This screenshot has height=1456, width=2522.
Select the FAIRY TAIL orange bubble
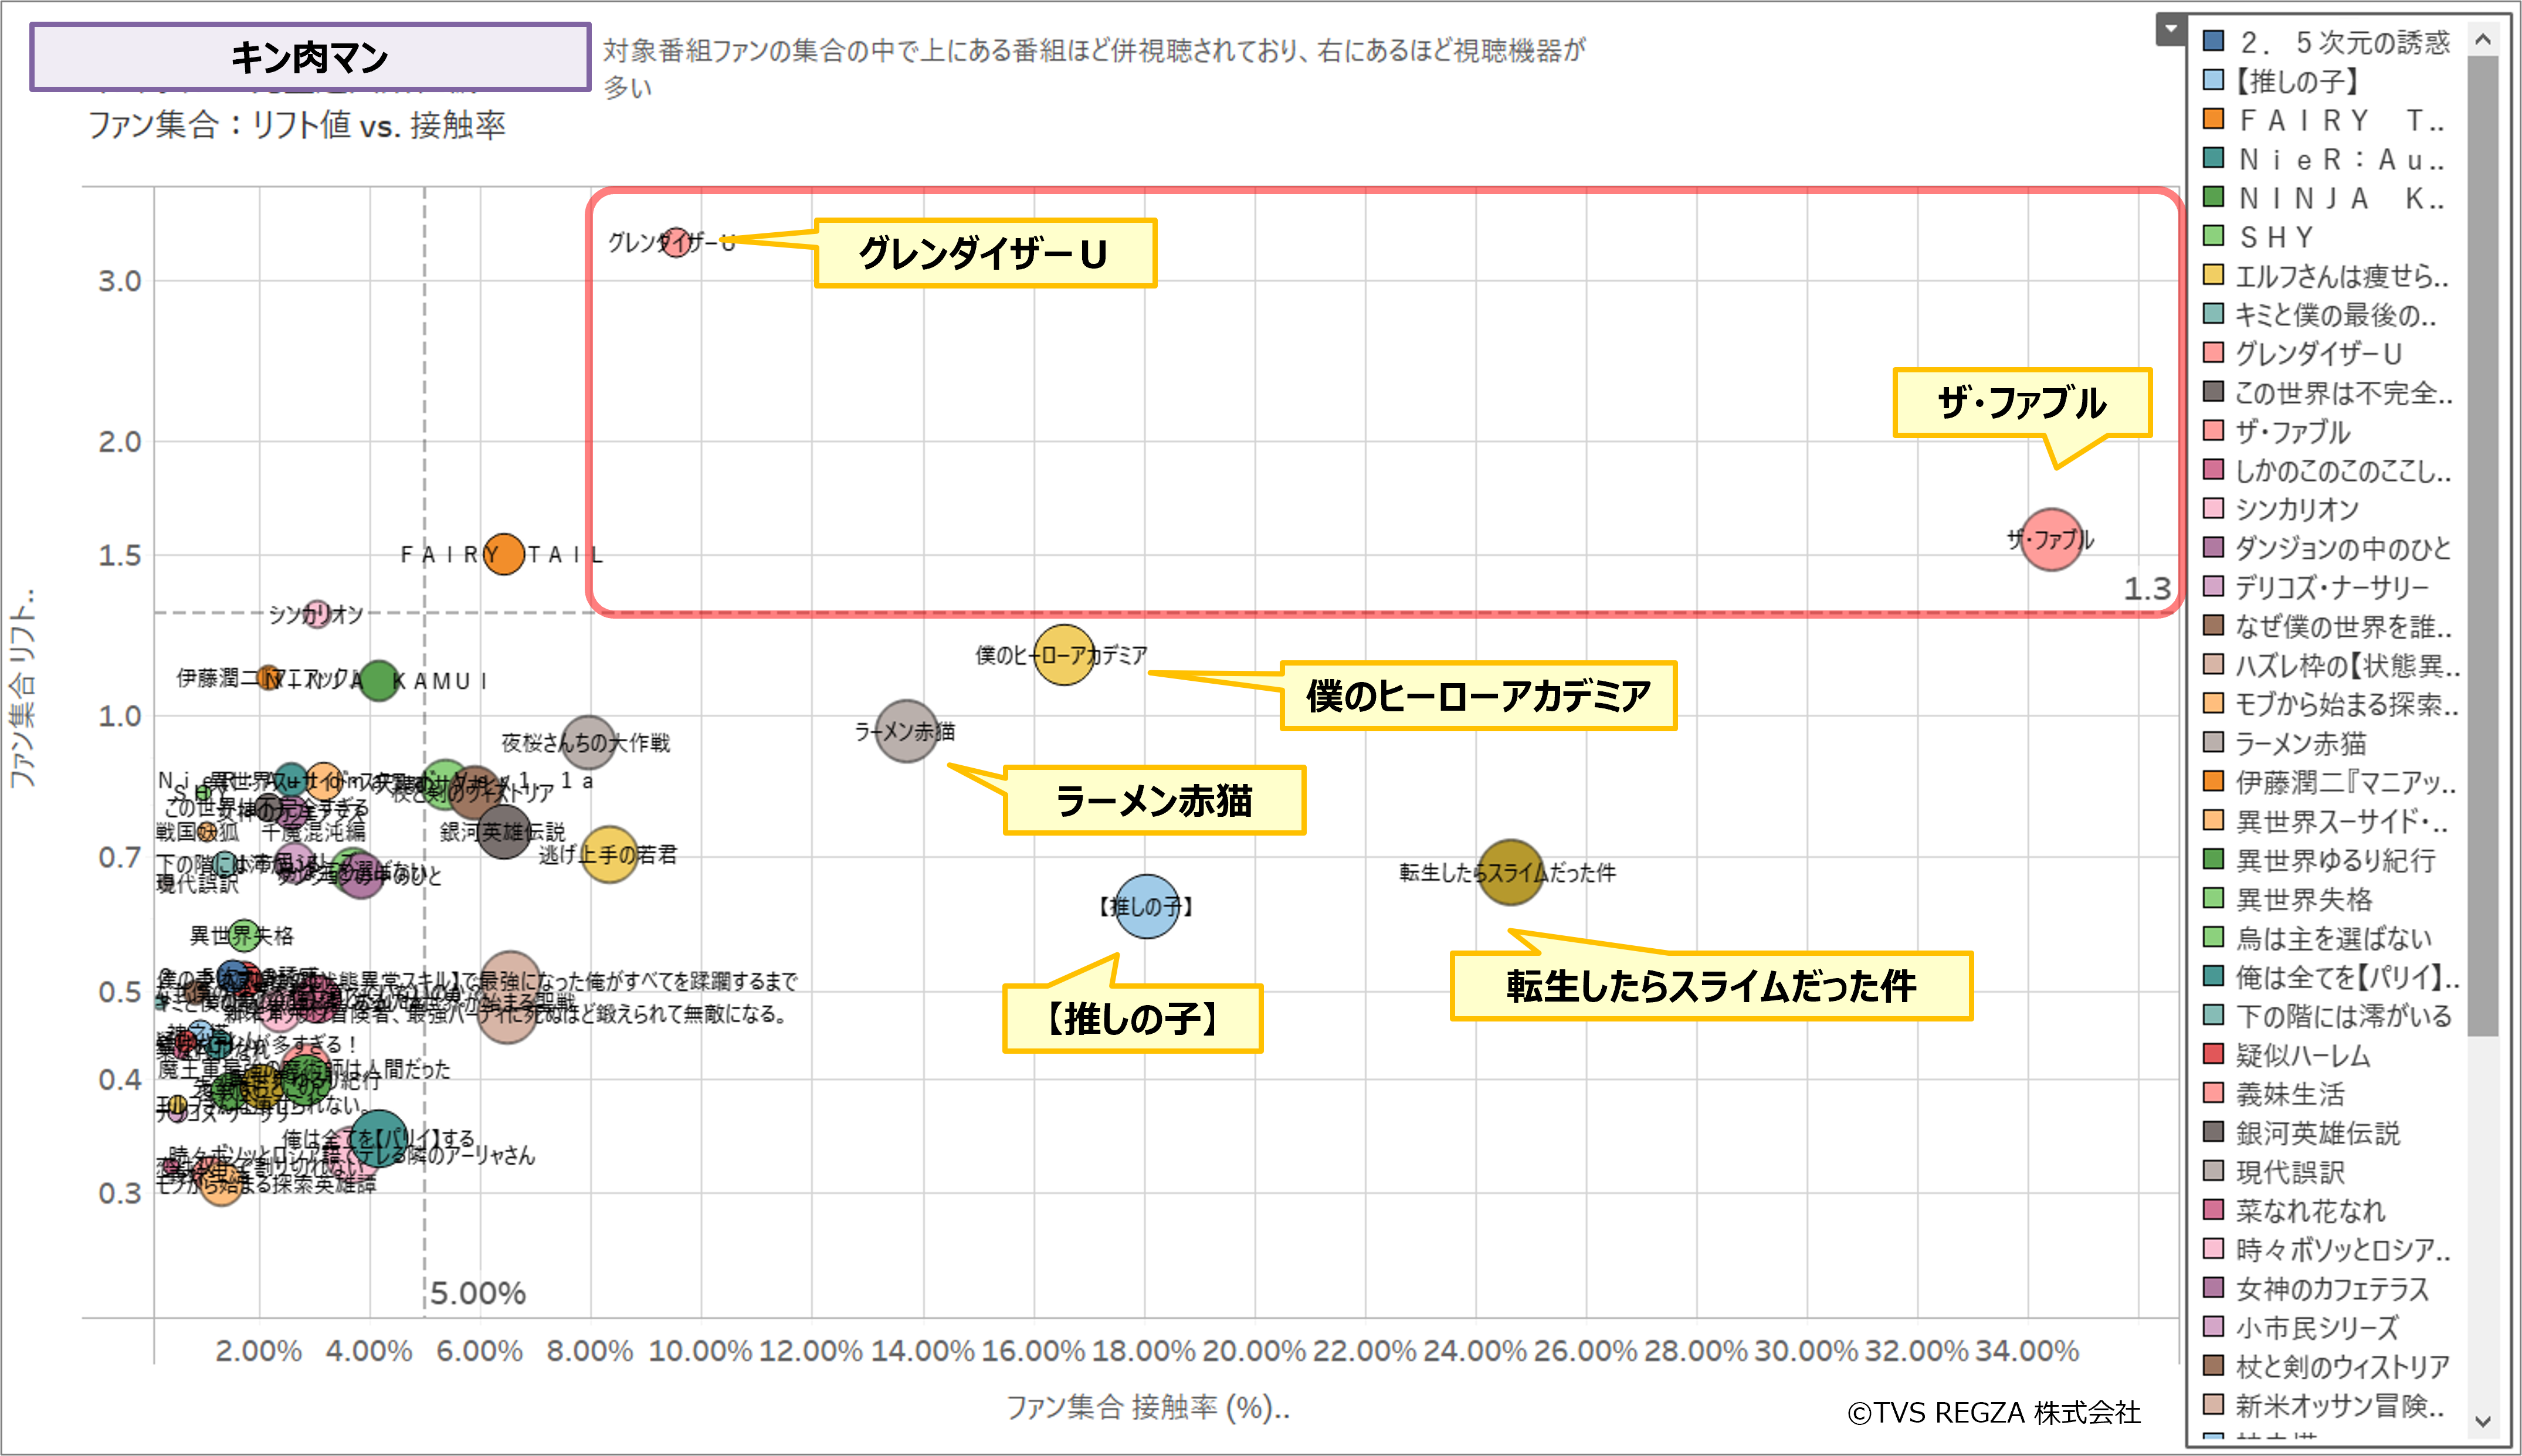[x=504, y=554]
